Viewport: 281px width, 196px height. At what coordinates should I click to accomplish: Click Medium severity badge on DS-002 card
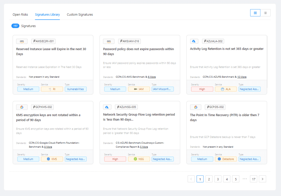point(202,159)
